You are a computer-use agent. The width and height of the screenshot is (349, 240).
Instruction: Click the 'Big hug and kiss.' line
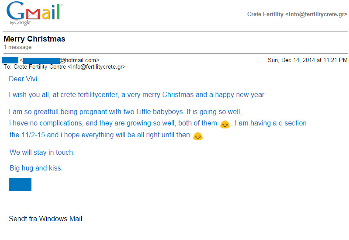tap(36, 168)
